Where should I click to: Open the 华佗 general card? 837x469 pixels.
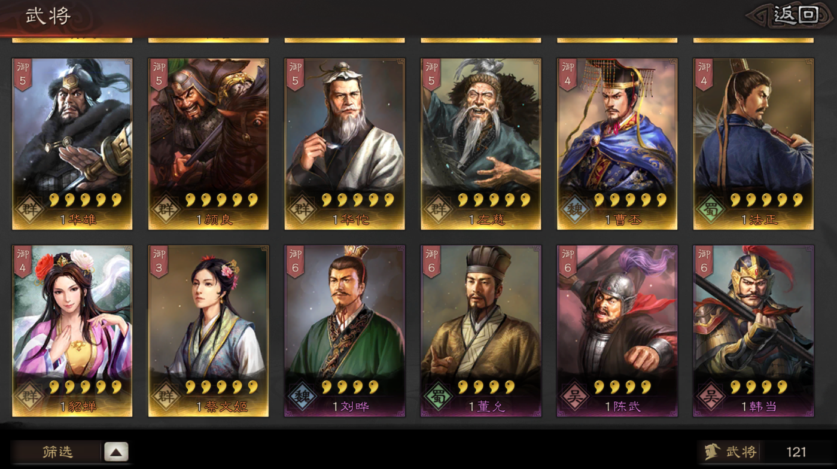pyautogui.click(x=345, y=144)
